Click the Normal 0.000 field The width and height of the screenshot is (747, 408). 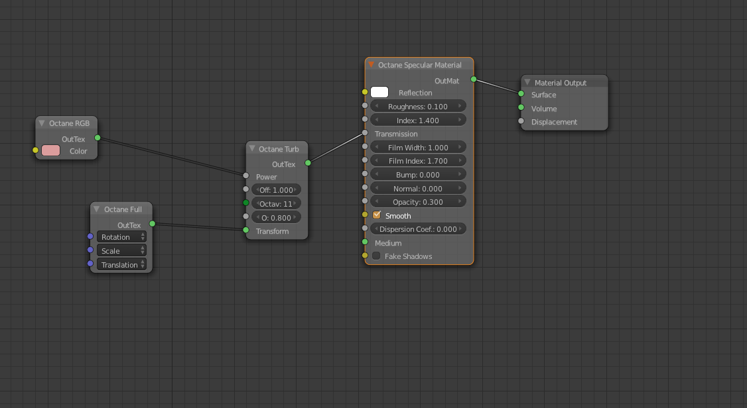point(419,188)
